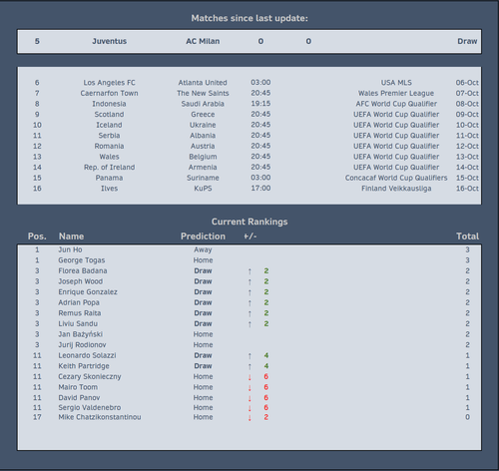
Task: Click Away prediction for Jun Ho
Action: (203, 249)
